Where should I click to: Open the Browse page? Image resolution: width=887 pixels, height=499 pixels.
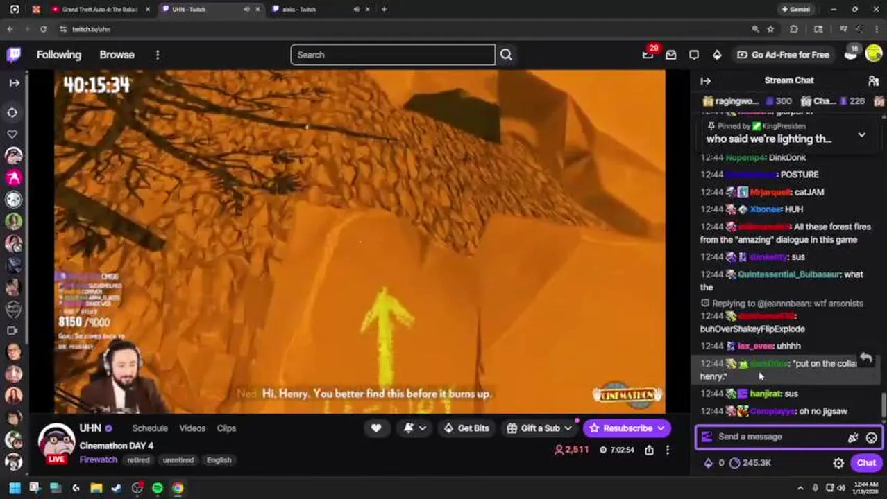pyautogui.click(x=117, y=55)
